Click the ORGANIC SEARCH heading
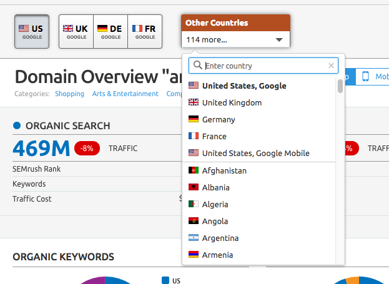 coord(67,125)
